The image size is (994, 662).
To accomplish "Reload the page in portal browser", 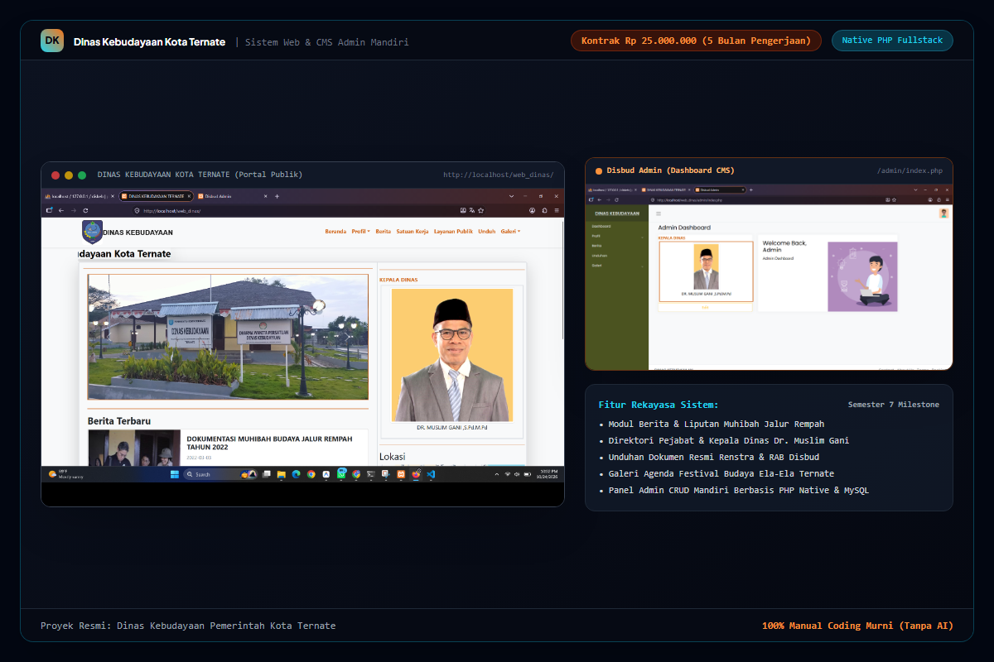I will pos(85,210).
